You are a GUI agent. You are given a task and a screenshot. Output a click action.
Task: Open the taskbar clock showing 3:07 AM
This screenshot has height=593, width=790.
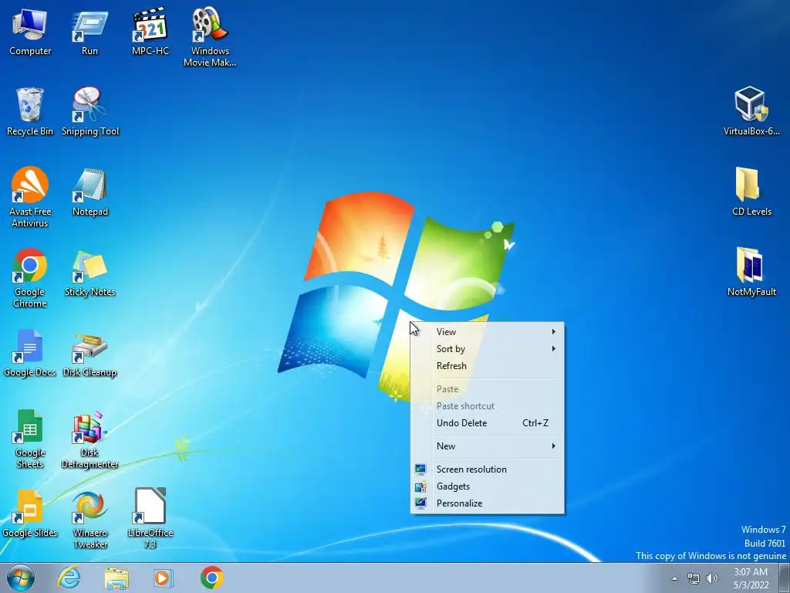[751, 578]
